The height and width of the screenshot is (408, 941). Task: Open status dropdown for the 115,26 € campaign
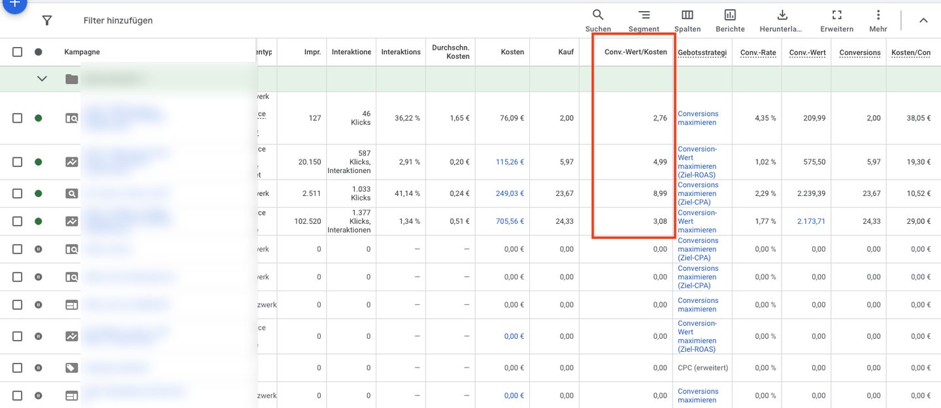38,162
